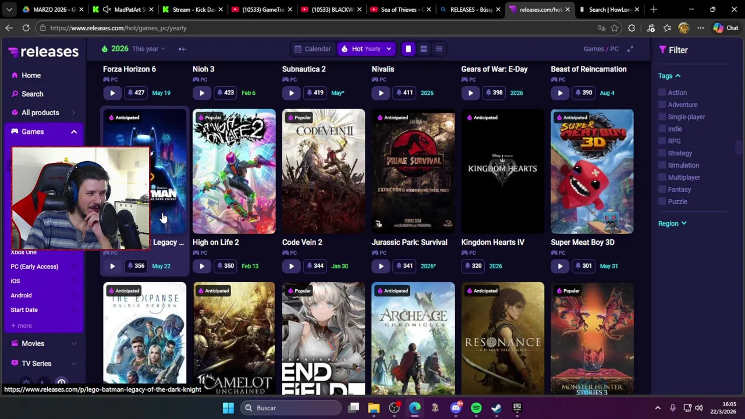Show more platforms in sidebar

point(22,326)
